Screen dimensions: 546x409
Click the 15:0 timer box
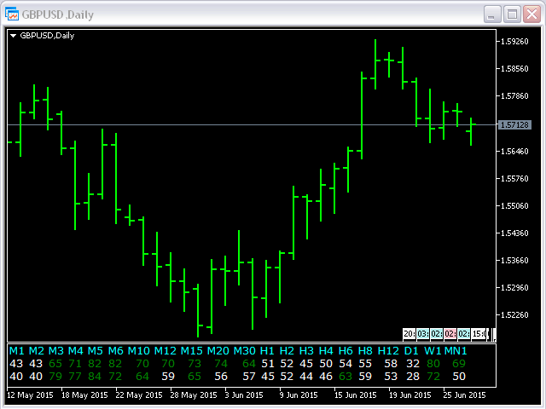click(x=479, y=333)
